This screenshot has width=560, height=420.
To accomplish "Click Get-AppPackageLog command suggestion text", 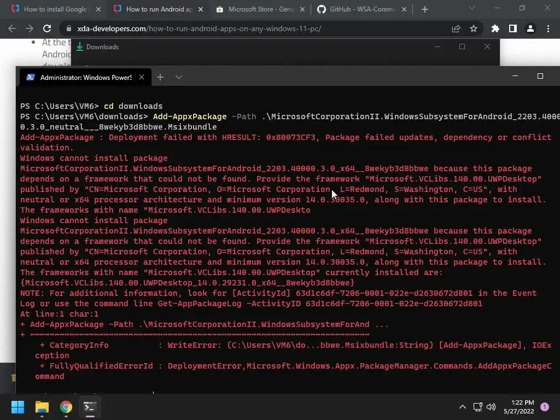I will 320,304.
